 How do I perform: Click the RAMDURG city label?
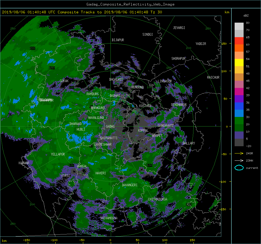(93, 94)
